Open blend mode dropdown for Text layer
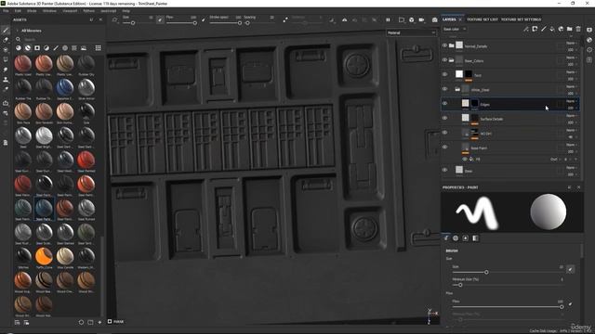Image resolution: width=595 pixels, height=334 pixels. pyautogui.click(x=572, y=72)
